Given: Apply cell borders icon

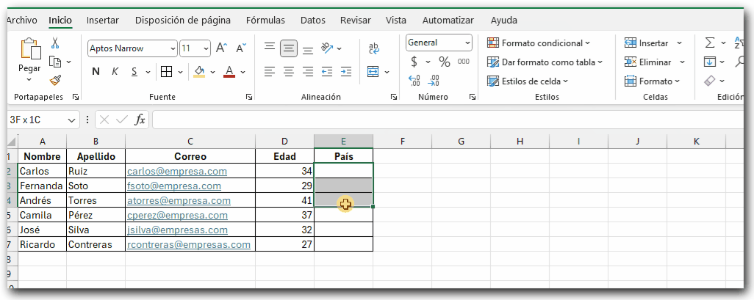Looking at the screenshot, I should tap(166, 72).
